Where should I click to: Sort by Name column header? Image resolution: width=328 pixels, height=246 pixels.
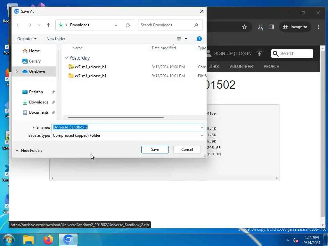(78, 48)
